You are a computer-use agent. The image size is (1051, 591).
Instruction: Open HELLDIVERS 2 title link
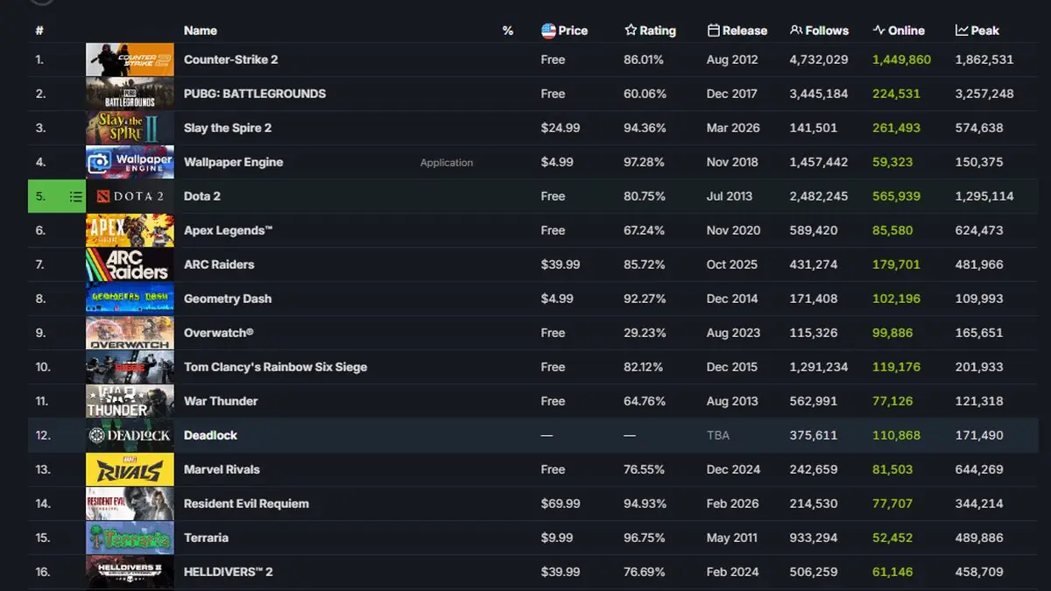coord(228,572)
